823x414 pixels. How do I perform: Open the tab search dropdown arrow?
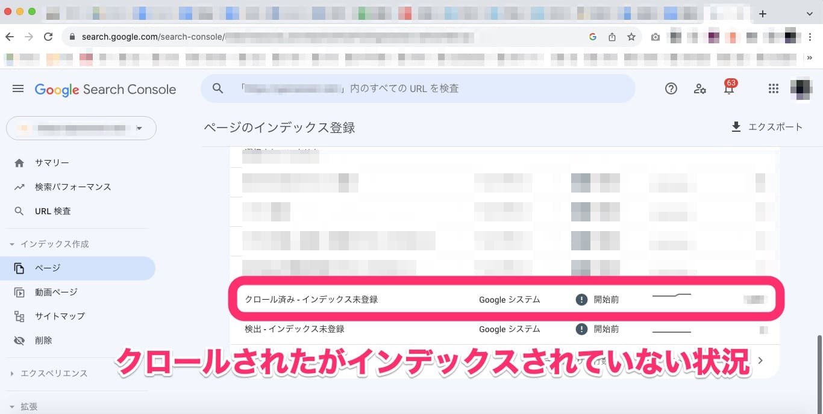coord(809,13)
